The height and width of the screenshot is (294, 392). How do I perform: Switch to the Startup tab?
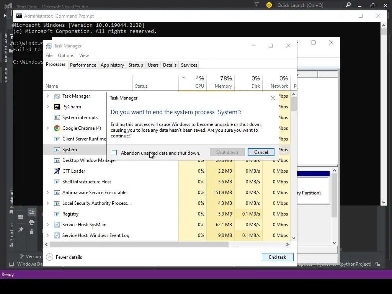[136, 65]
